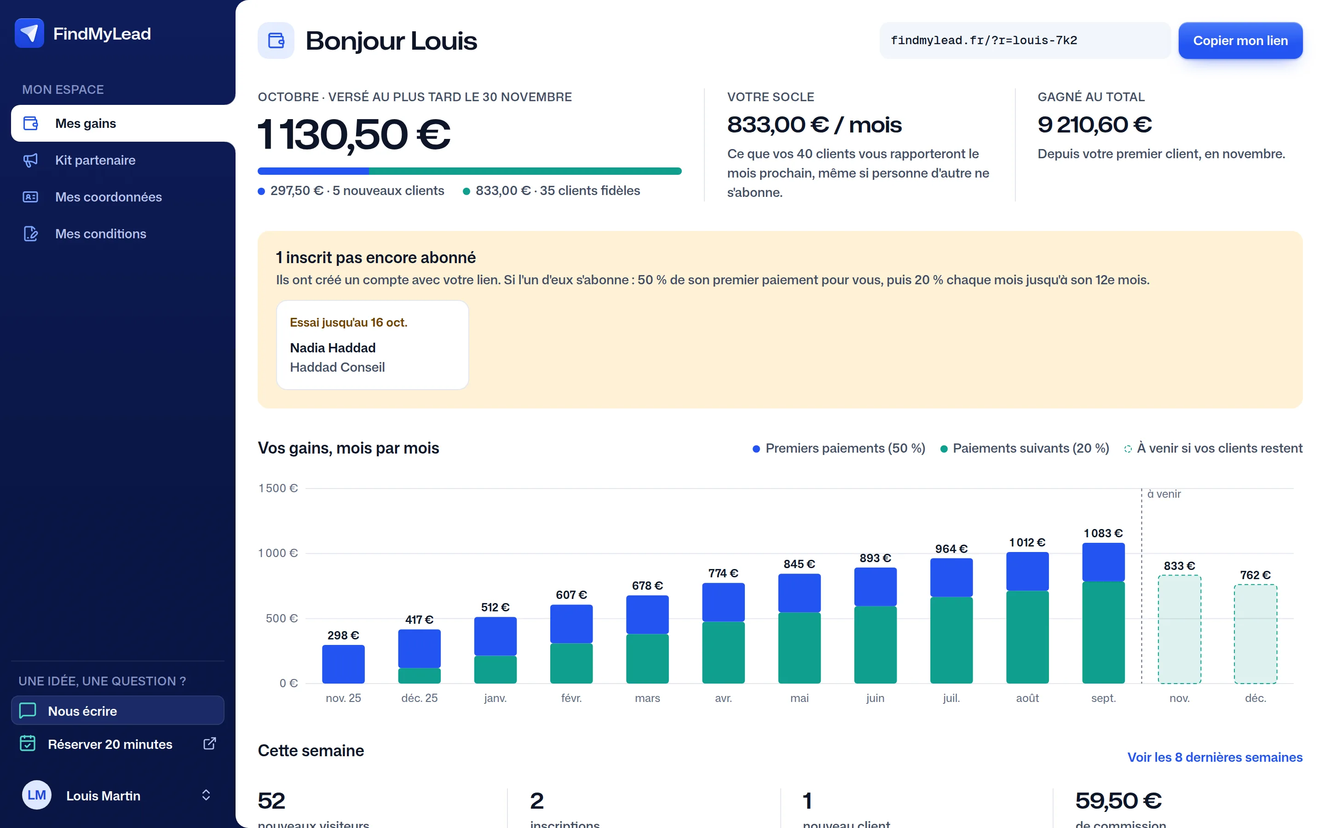The width and height of the screenshot is (1325, 828).
Task: Click the juil. bar labeled 964 €
Action: [951, 621]
